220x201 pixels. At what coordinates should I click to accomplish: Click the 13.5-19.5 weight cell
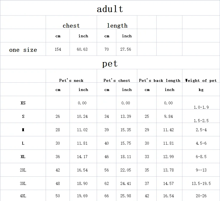tap(201, 184)
